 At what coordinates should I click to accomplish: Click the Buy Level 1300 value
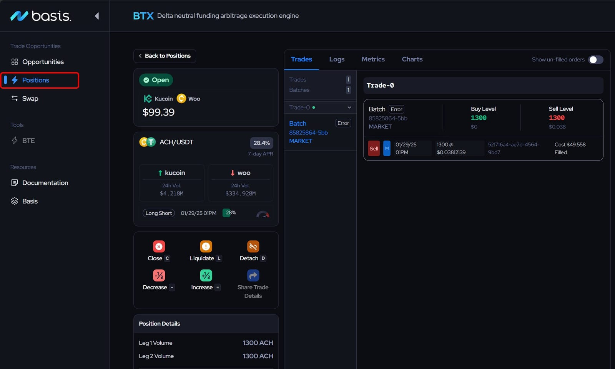[479, 118]
